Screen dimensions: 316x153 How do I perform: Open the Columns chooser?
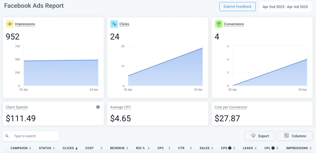click(295, 136)
